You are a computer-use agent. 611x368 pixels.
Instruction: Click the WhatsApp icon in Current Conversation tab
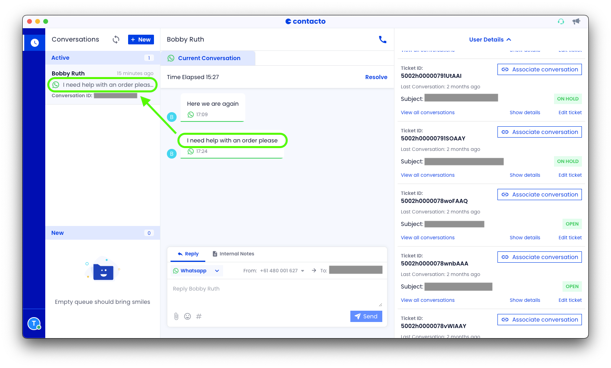point(171,58)
